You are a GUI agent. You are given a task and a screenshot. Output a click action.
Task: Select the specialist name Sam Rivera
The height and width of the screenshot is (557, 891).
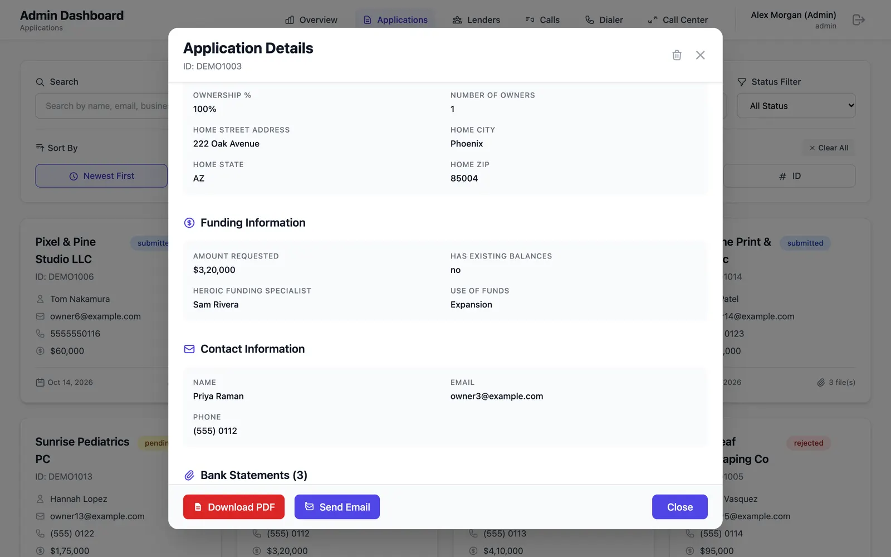click(216, 305)
